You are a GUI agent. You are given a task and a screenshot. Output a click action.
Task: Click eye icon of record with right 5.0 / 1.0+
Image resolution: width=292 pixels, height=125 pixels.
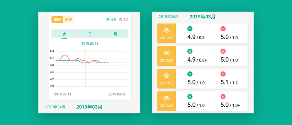pyautogui.click(x=167, y=98)
